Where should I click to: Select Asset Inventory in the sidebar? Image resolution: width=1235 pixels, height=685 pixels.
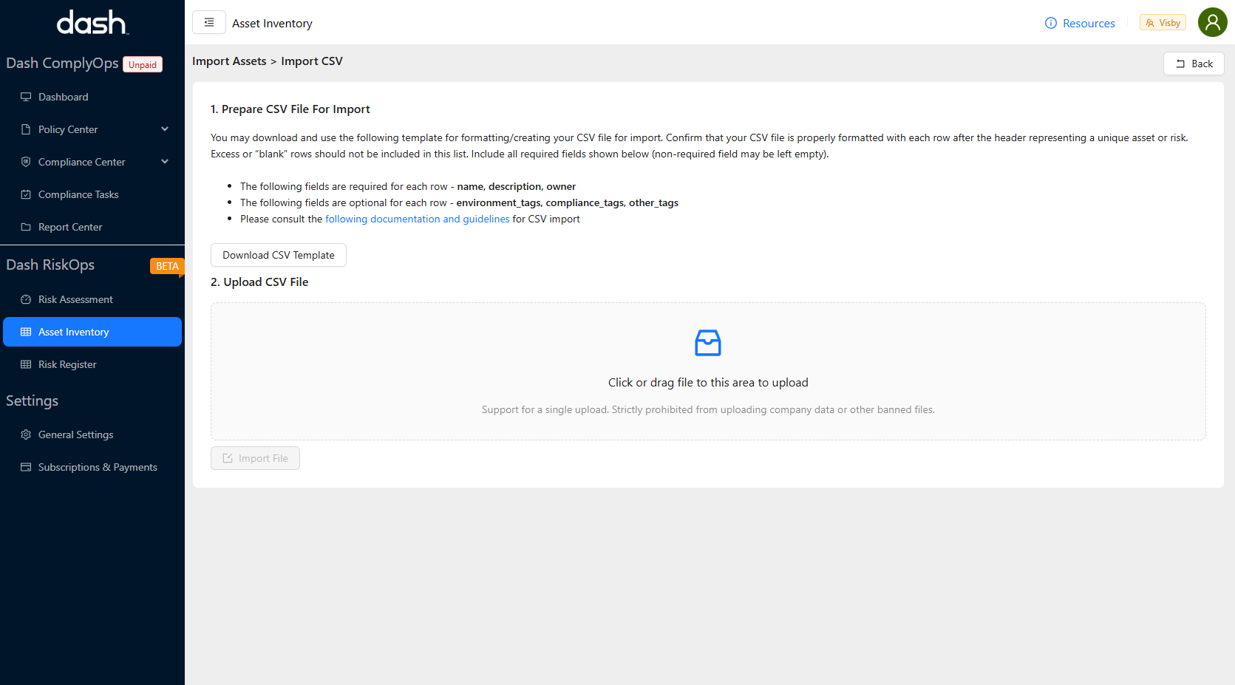point(74,332)
